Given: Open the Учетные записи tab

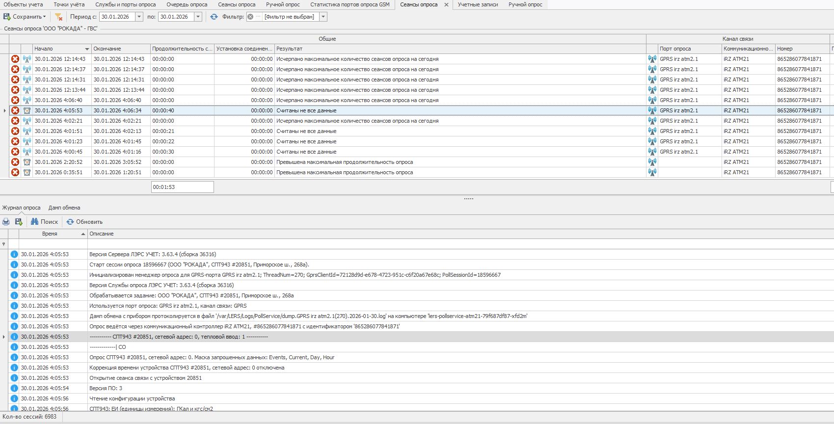Looking at the screenshot, I should click(478, 4).
